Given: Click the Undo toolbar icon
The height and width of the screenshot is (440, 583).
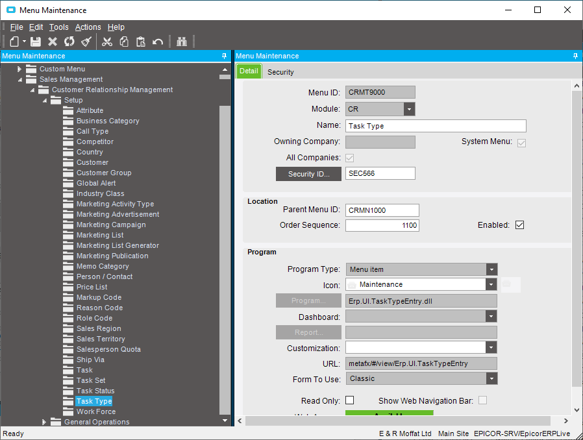Looking at the screenshot, I should pyautogui.click(x=156, y=41).
